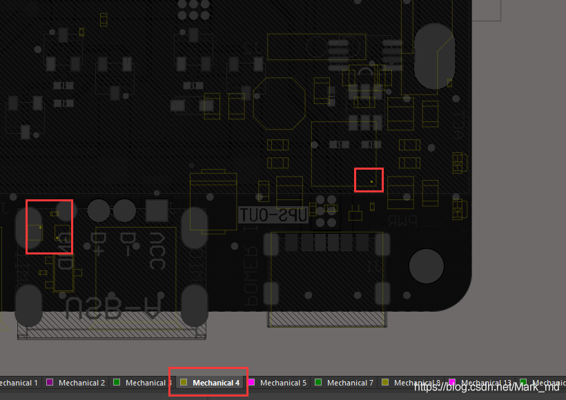The height and width of the screenshot is (400, 566).
Task: Click the square pad above USB connector
Action: (157, 210)
